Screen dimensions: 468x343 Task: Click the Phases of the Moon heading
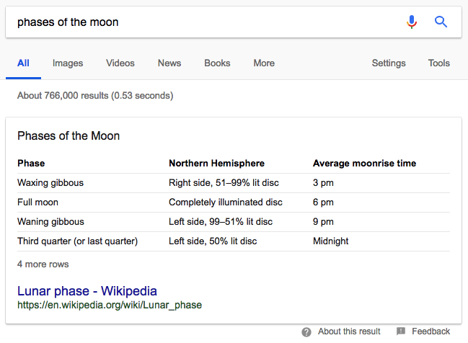(x=69, y=136)
